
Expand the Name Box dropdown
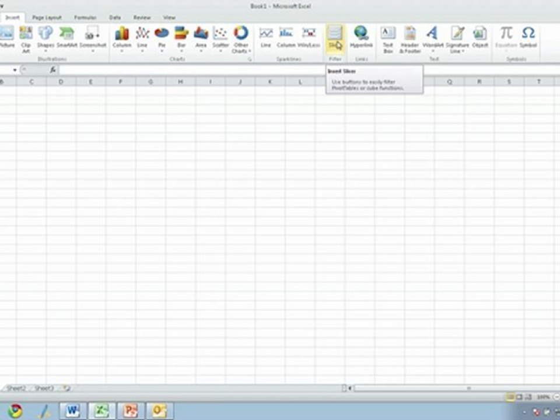[15, 70]
